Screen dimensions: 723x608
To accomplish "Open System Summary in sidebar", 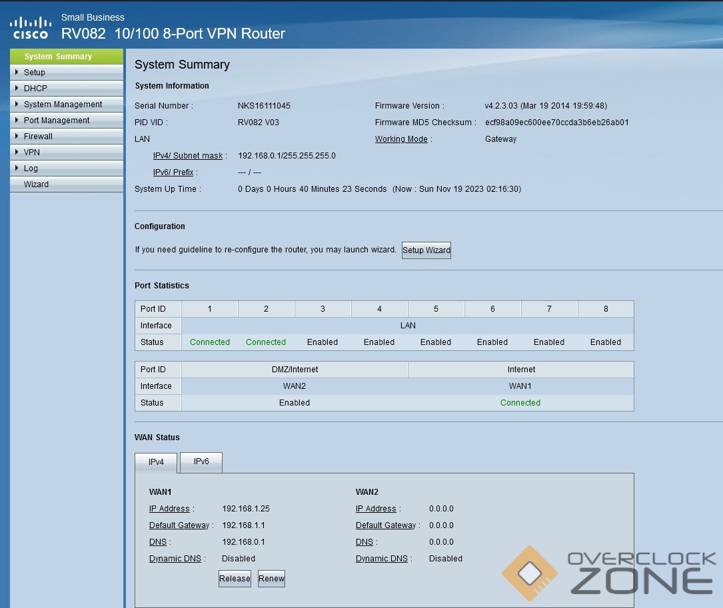I will 67,56.
